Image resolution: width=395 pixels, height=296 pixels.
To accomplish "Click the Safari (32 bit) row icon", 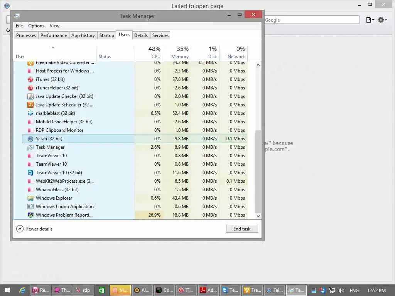I will tap(30, 139).
